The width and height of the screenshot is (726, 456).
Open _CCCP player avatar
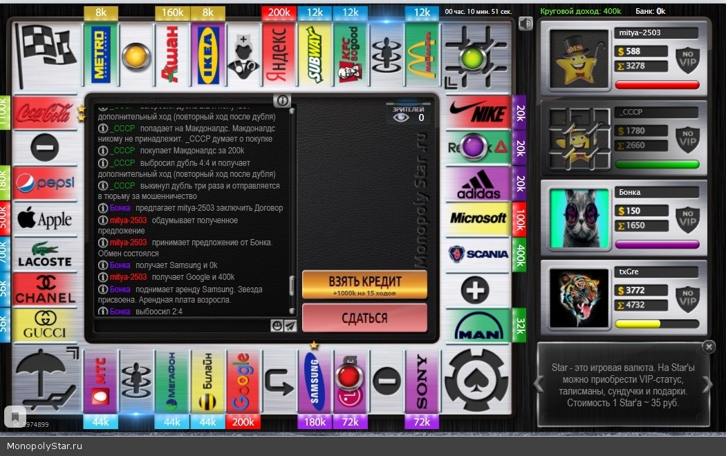coord(578,138)
